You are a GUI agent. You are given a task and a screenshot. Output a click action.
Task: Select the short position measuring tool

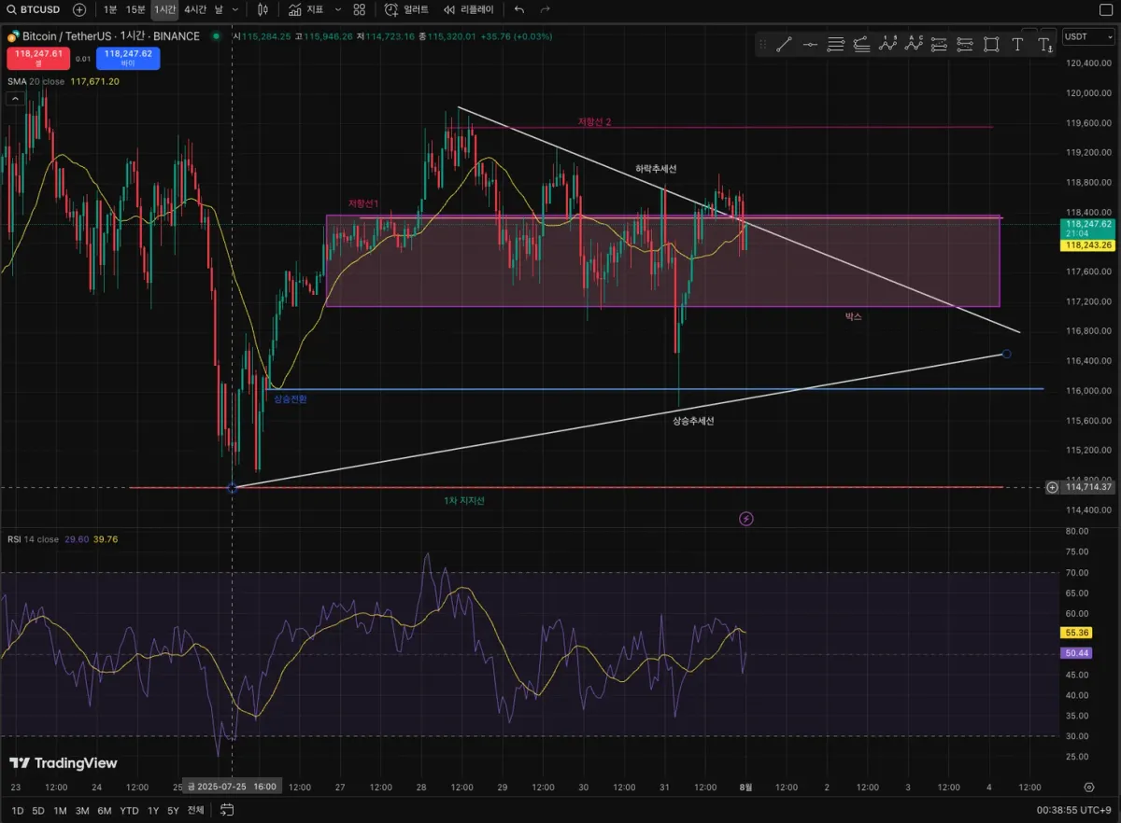click(x=966, y=44)
